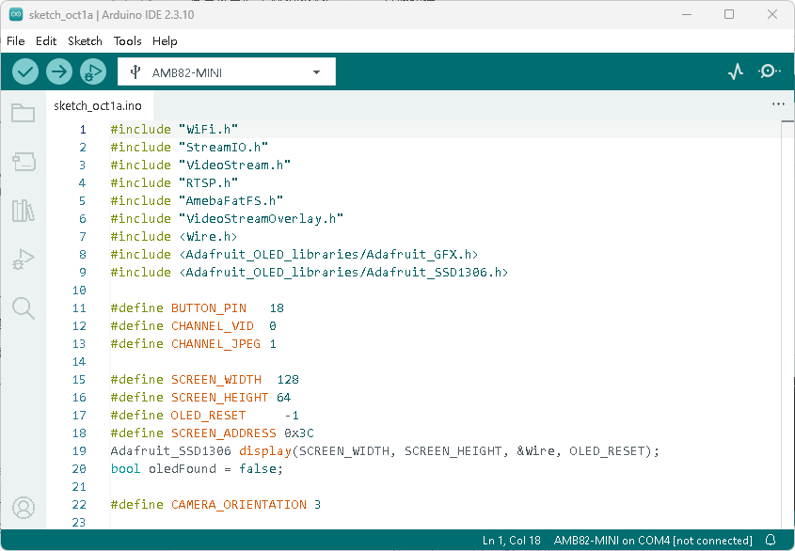
Task: Click line number 14 in the gutter
Action: tap(79, 361)
